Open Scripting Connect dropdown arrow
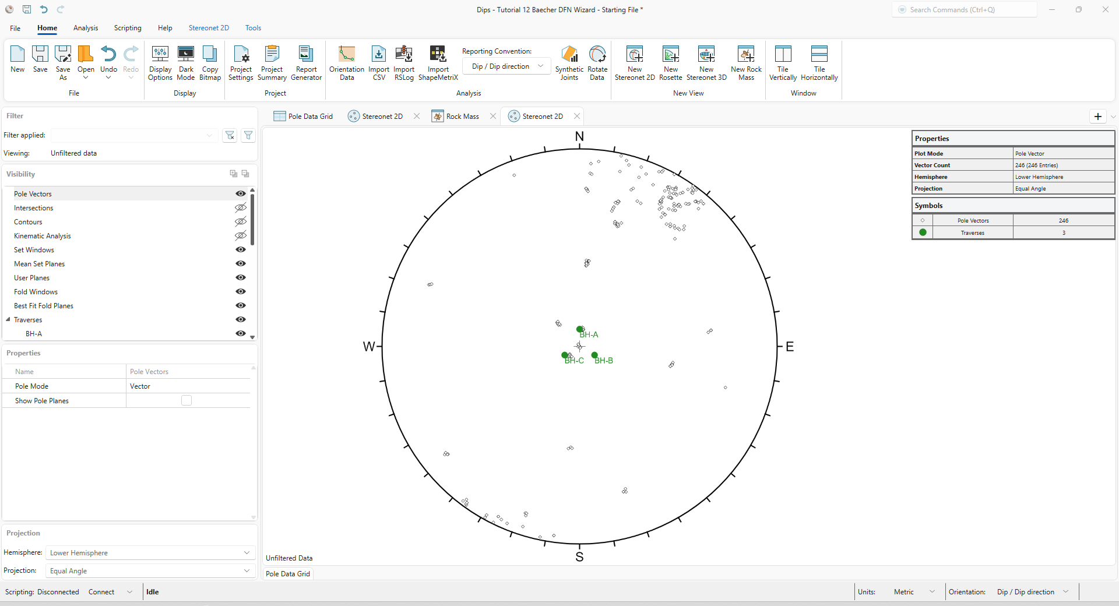 point(129,591)
